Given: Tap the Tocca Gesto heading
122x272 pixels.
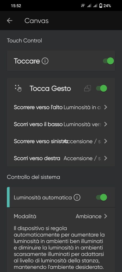Looking at the screenshot, I should click(50, 88).
